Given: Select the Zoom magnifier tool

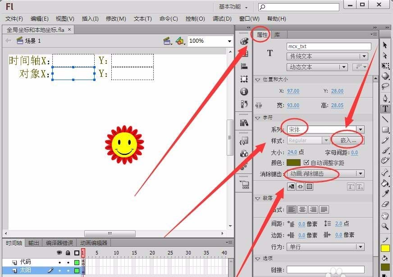Looking at the screenshot, I should tap(385, 226).
